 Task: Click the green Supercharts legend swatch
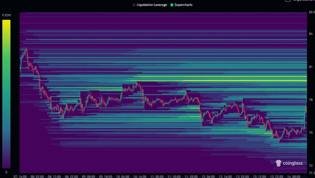pyautogui.click(x=172, y=5)
